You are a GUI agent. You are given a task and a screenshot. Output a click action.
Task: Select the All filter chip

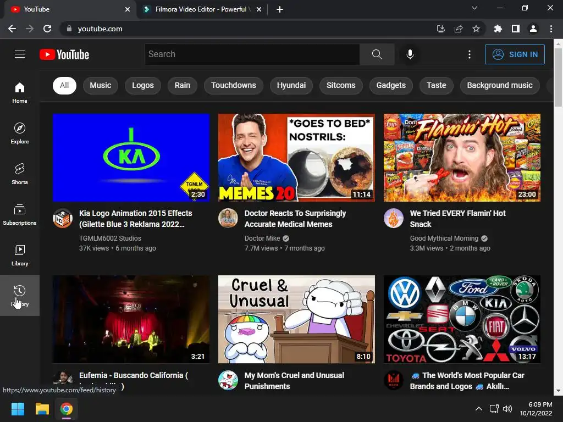(x=64, y=85)
